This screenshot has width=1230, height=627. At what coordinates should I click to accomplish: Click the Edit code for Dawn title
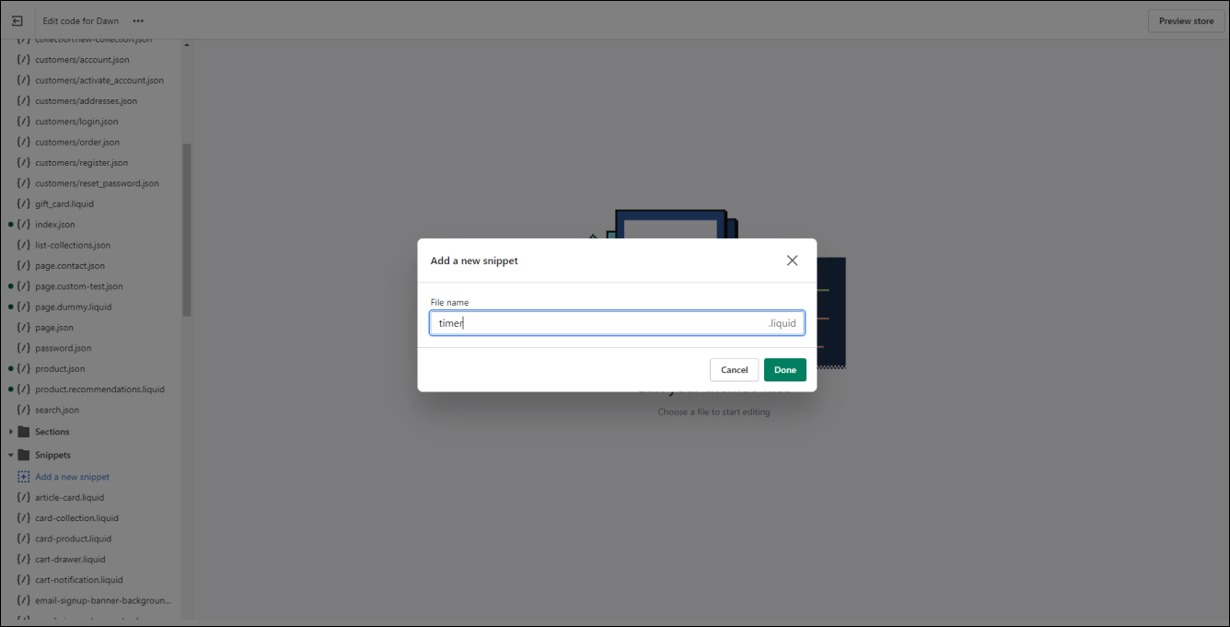[81, 21]
